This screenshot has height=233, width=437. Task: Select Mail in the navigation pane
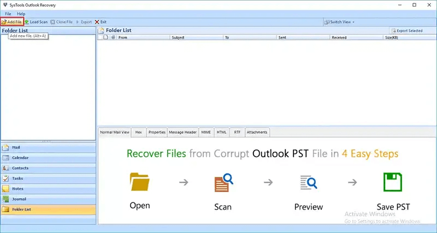pos(48,147)
